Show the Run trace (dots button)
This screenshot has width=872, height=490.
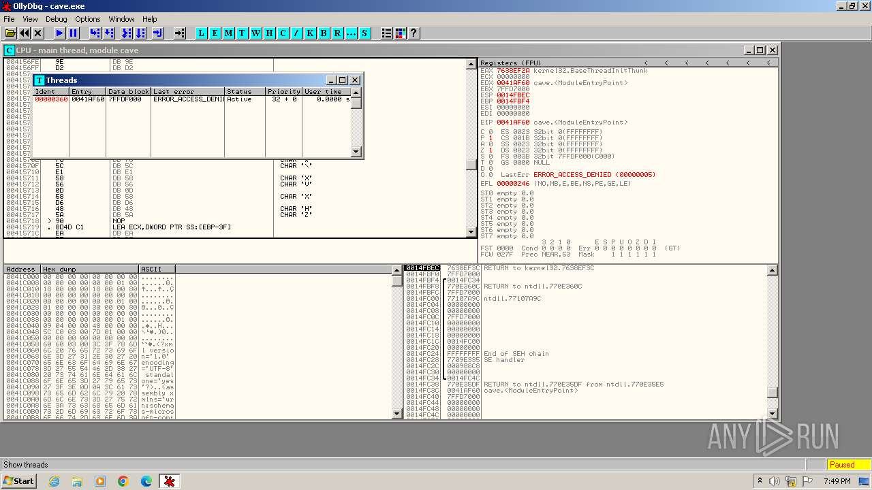[x=352, y=33]
